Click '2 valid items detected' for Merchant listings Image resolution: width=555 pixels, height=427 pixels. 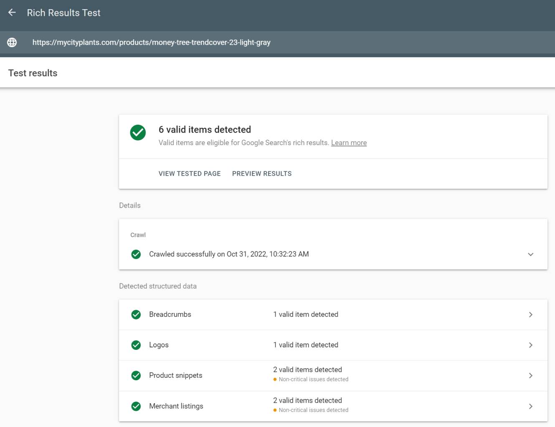click(x=308, y=400)
